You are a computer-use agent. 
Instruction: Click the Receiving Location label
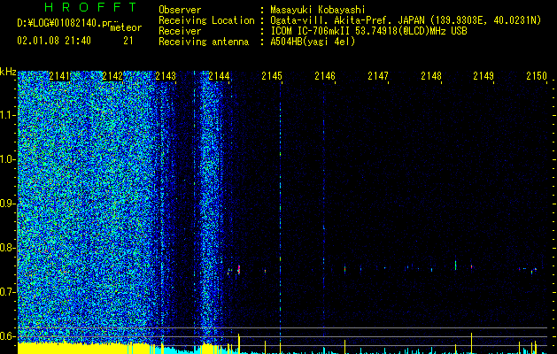(206, 20)
